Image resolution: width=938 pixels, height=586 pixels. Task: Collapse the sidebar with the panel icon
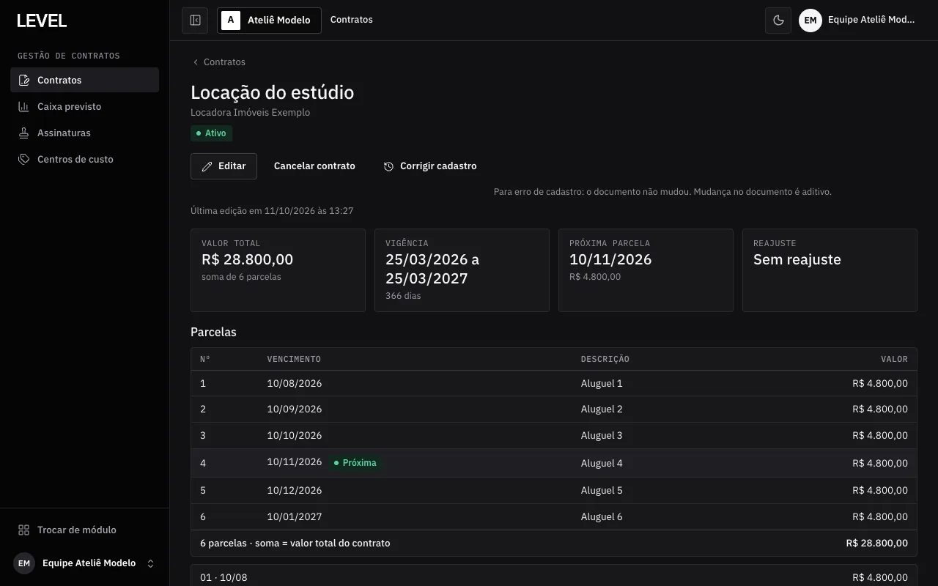point(195,21)
